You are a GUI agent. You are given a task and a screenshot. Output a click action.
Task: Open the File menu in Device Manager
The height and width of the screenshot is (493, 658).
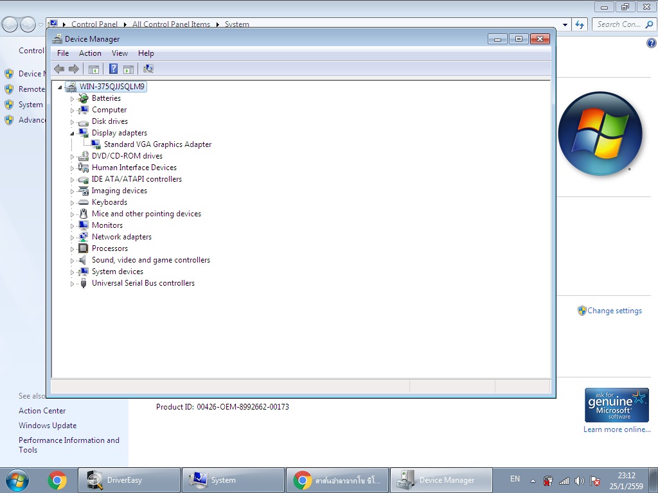[63, 53]
